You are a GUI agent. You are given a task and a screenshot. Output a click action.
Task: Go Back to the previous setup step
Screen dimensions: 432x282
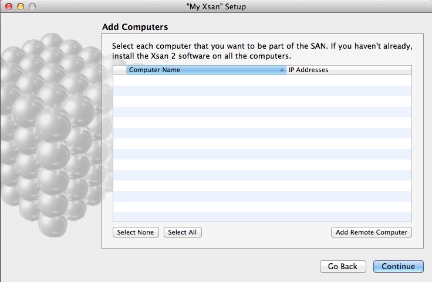[343, 266]
